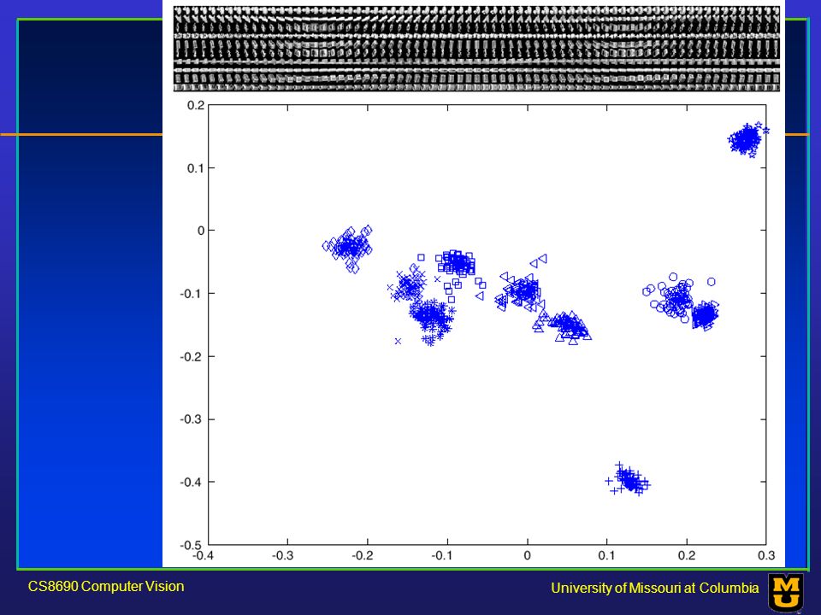Screen dimensions: 821x615
Task: Click the isolated x marker near -0.18
Action: tap(398, 341)
